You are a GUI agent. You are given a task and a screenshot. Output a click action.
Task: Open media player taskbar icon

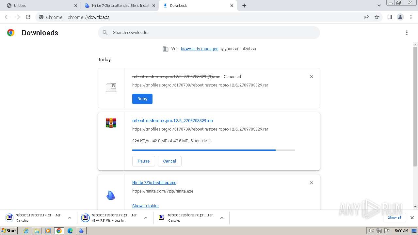click(48, 231)
